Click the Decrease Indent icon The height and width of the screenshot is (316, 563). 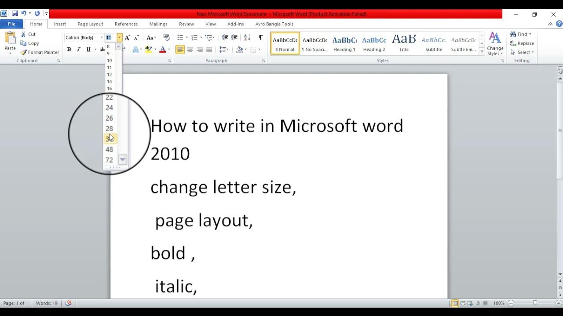click(225, 38)
